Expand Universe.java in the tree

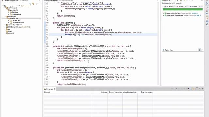[9, 14]
